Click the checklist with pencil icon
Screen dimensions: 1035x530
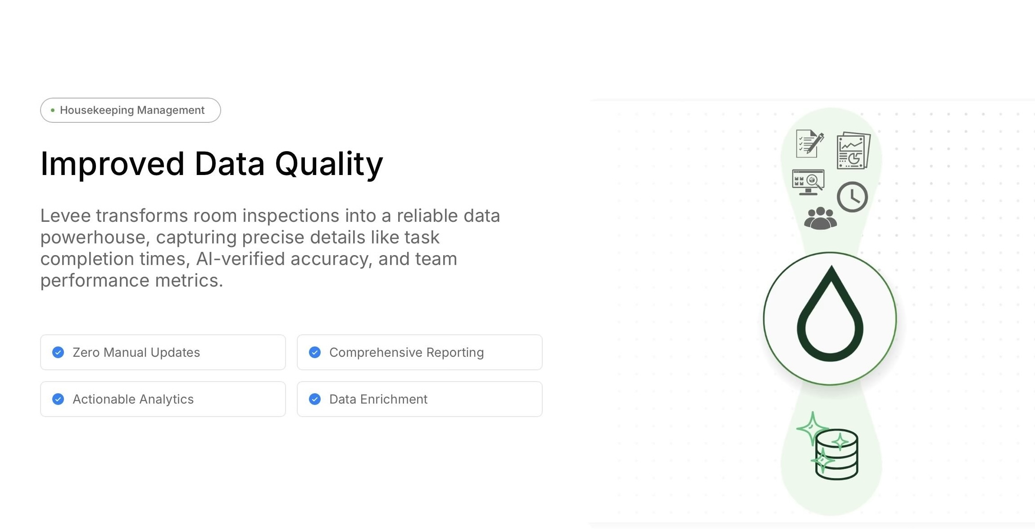(x=809, y=144)
